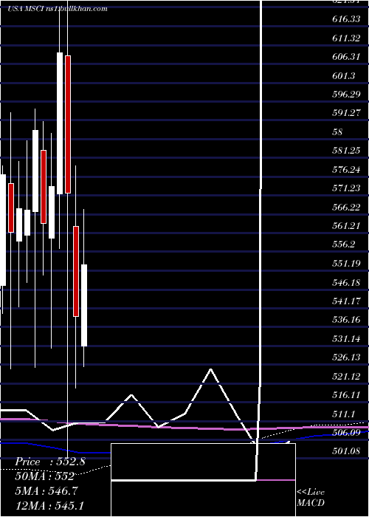Click the 526.13 price axis label
The height and width of the screenshot is (517, 369).
click(x=346, y=357)
